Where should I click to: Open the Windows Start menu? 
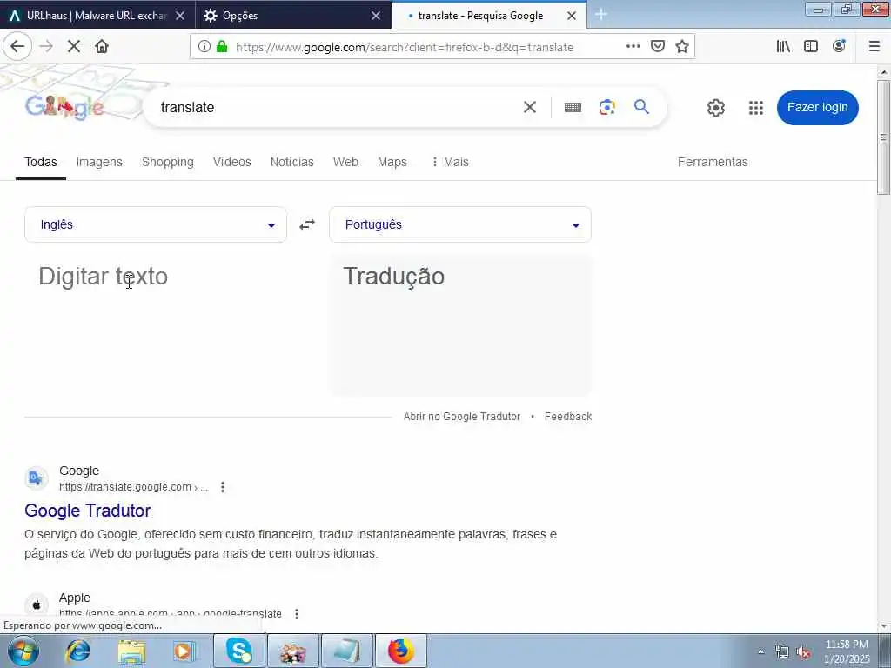(x=23, y=651)
